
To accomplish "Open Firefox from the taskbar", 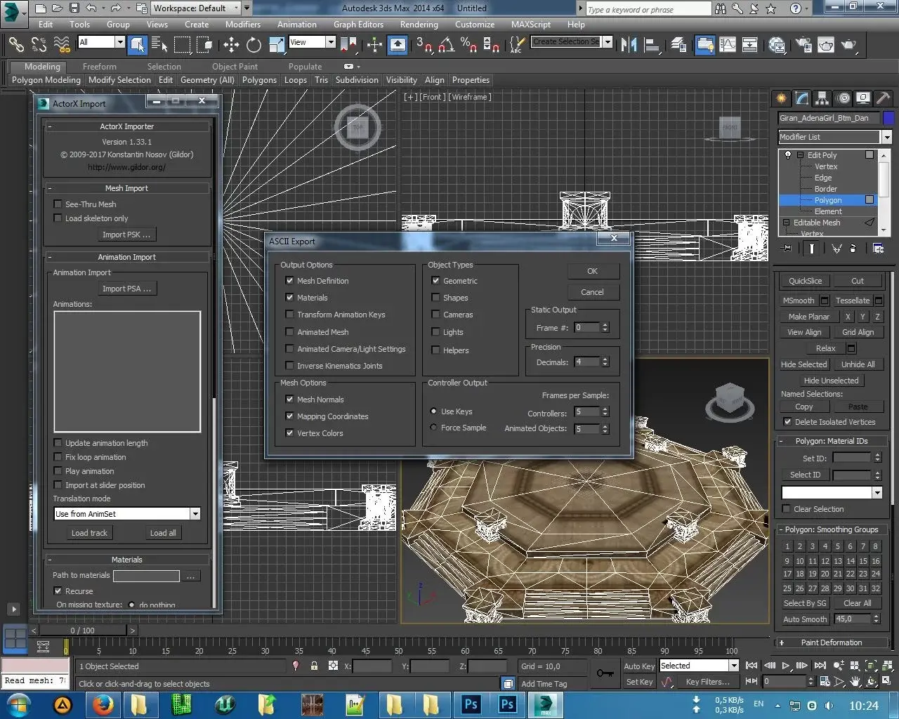I will pyautogui.click(x=103, y=704).
